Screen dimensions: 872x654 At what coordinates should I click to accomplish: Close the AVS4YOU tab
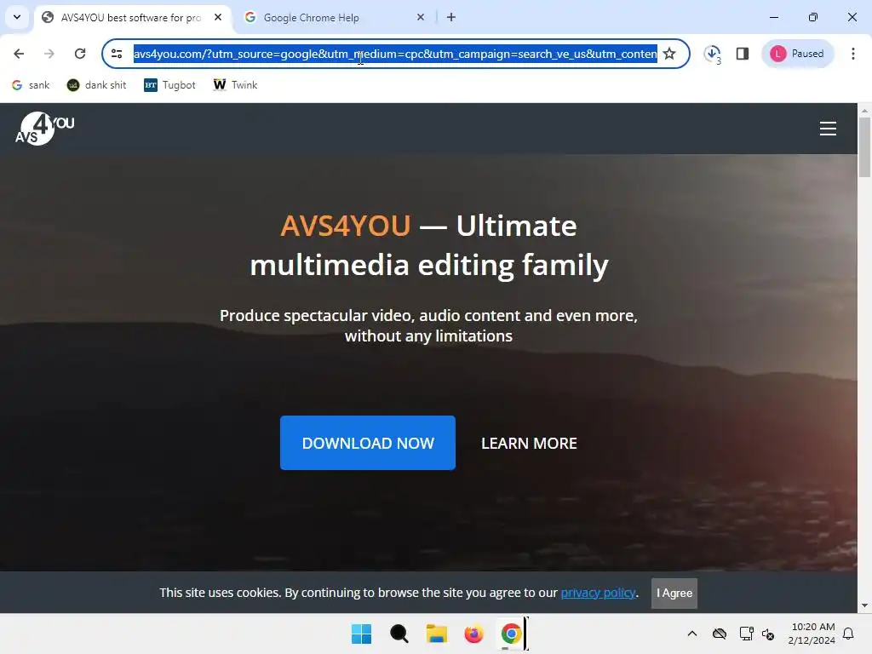pos(218,17)
